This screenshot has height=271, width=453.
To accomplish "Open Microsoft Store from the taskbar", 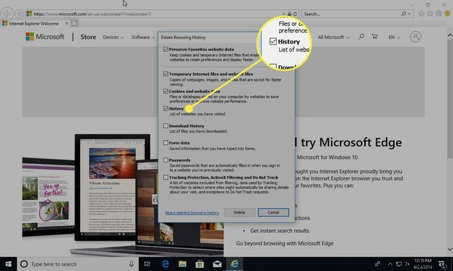I will pos(199,264).
